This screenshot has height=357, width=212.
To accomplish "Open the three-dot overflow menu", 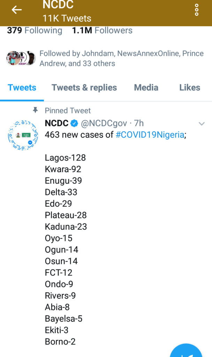I will point(197,10).
